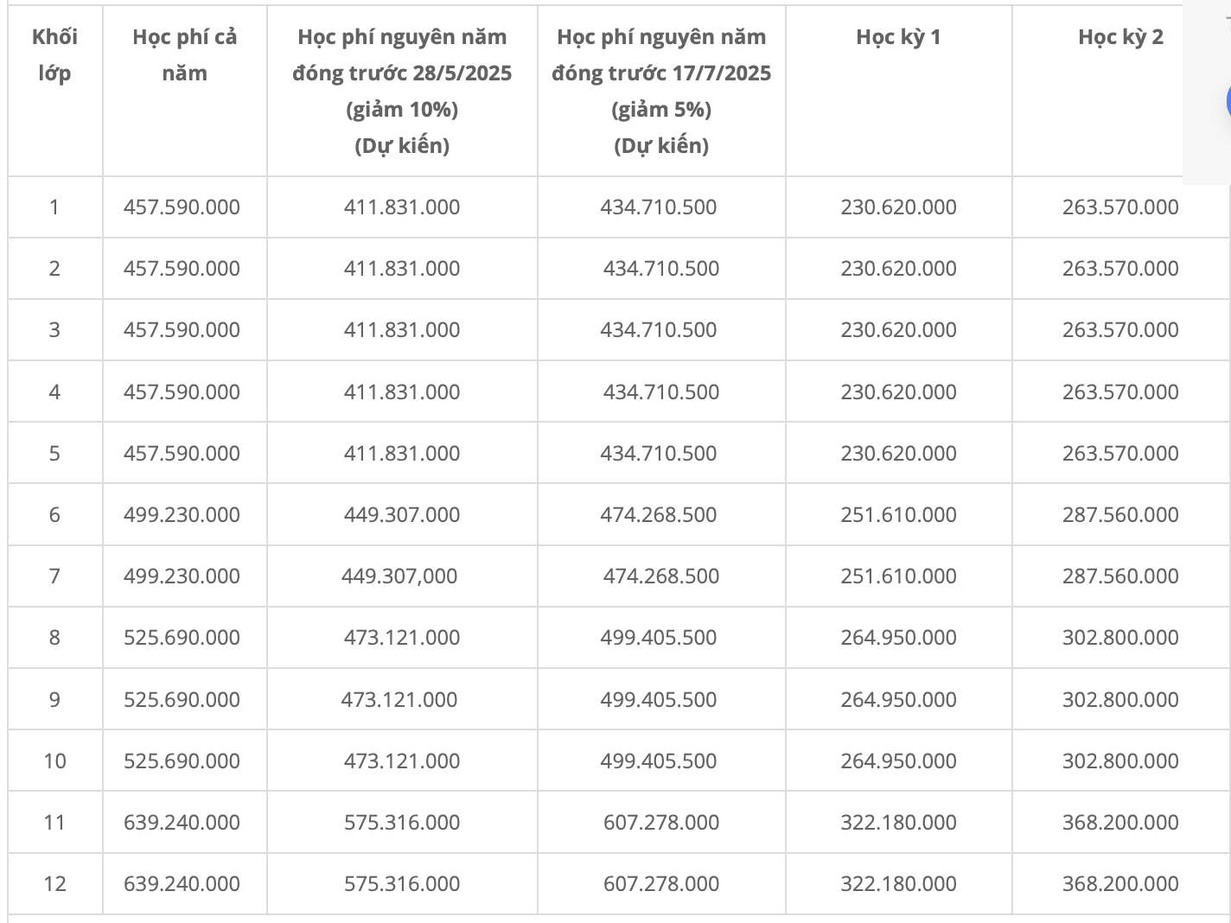The width and height of the screenshot is (1231, 923).
Task: Select the 5% discount column header (17/7/2025)
Action: (x=661, y=91)
